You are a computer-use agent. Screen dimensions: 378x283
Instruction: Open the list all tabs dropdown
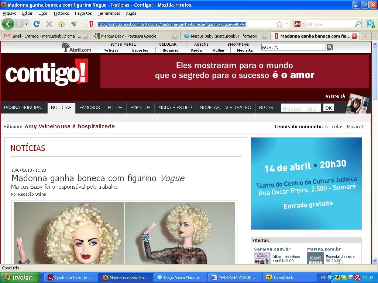tap(375, 36)
